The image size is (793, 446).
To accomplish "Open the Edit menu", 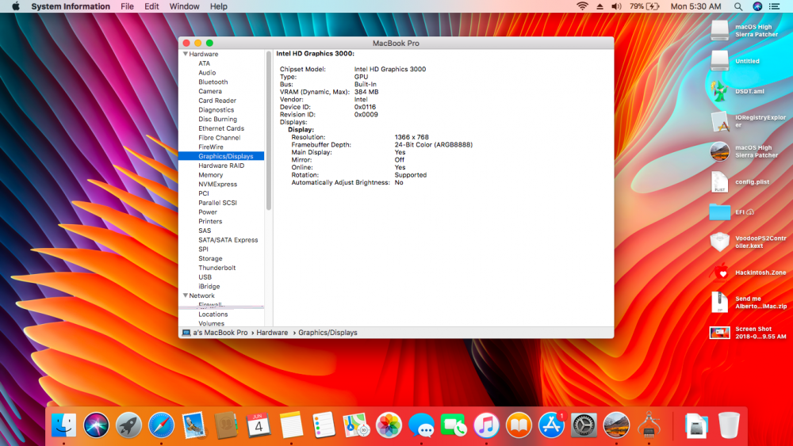I will click(x=151, y=6).
